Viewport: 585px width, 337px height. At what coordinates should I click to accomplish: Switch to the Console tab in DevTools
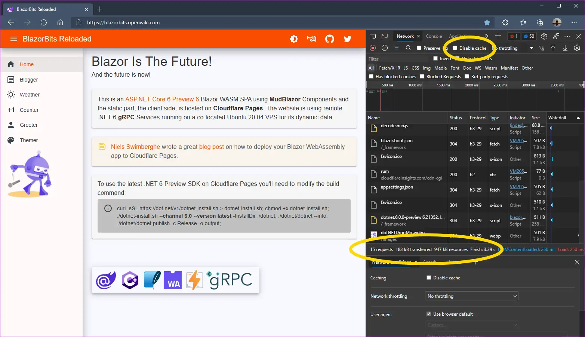pos(434,36)
